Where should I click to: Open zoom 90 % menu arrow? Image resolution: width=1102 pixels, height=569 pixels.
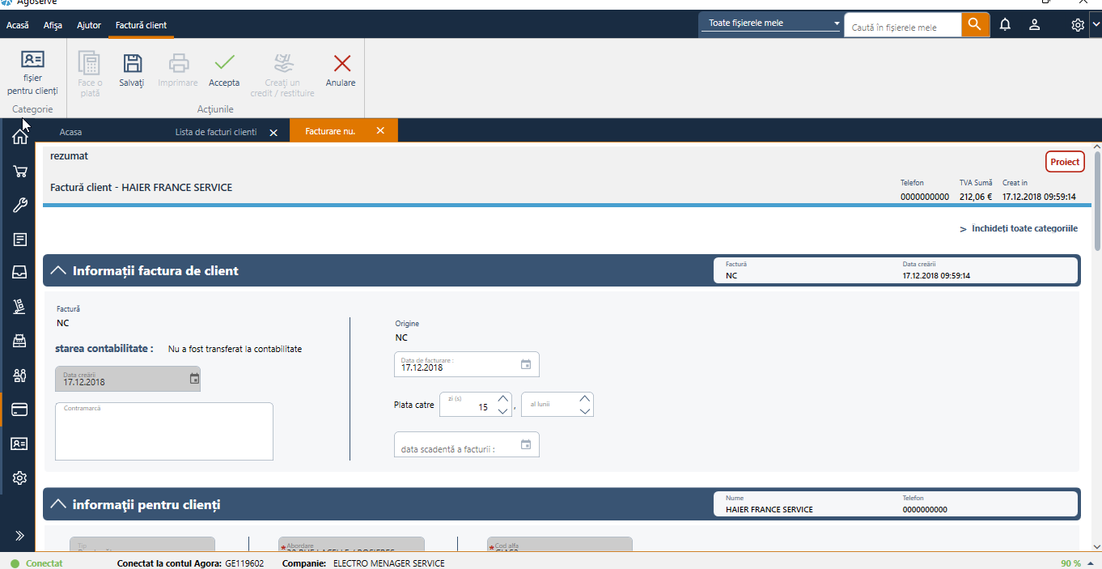point(1091,563)
